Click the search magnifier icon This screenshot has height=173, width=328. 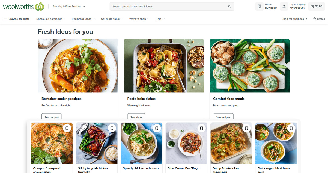pyautogui.click(x=229, y=7)
